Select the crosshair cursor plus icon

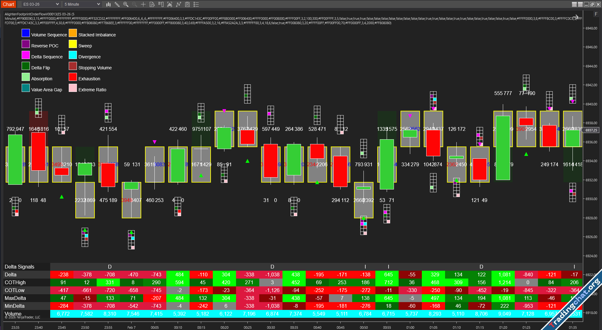coord(143,4)
